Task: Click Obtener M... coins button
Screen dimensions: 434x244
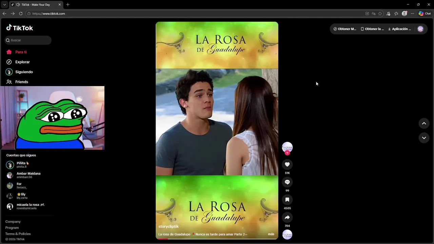Action: click(x=345, y=29)
